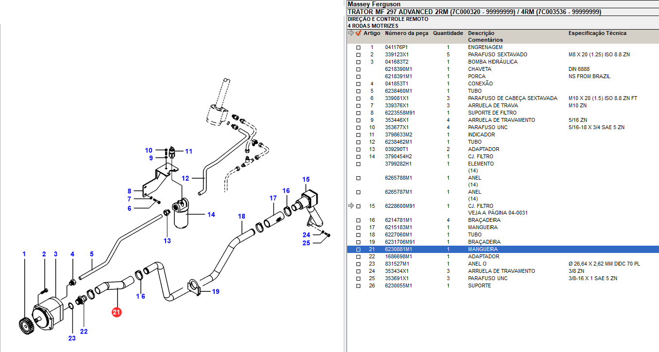659x352 pixels.
Task: Select callout 1 above the gear drawing
Action: click(24, 254)
